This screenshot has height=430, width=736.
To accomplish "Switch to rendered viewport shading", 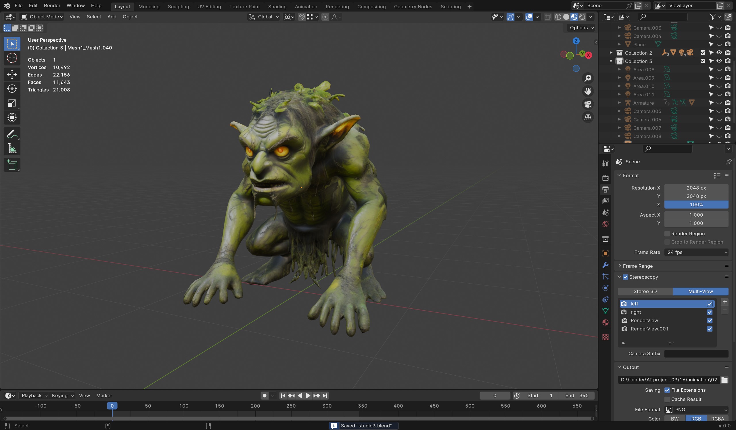I will click(582, 17).
